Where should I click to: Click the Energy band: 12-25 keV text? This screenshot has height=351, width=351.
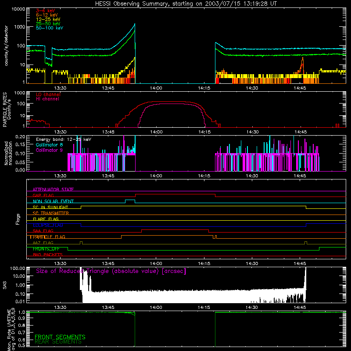(64, 140)
